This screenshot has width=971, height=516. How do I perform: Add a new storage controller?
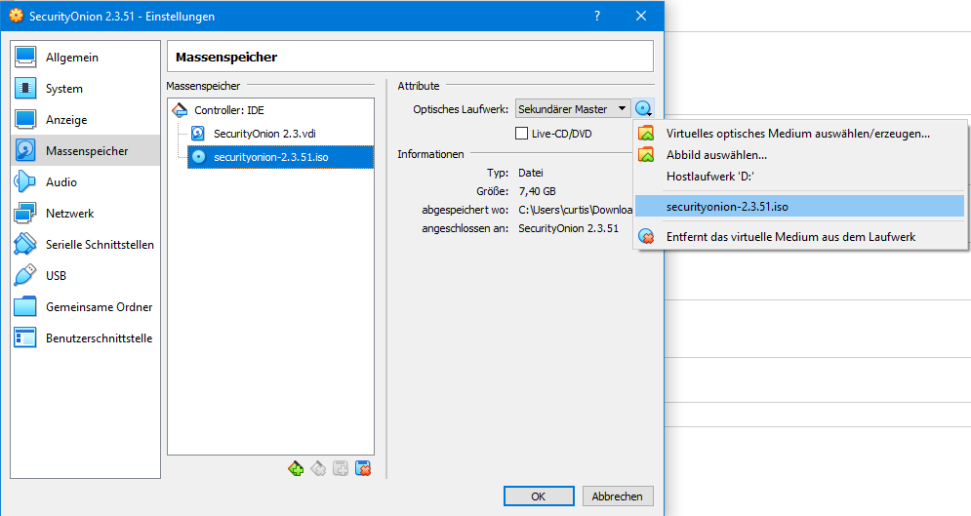coord(296,468)
